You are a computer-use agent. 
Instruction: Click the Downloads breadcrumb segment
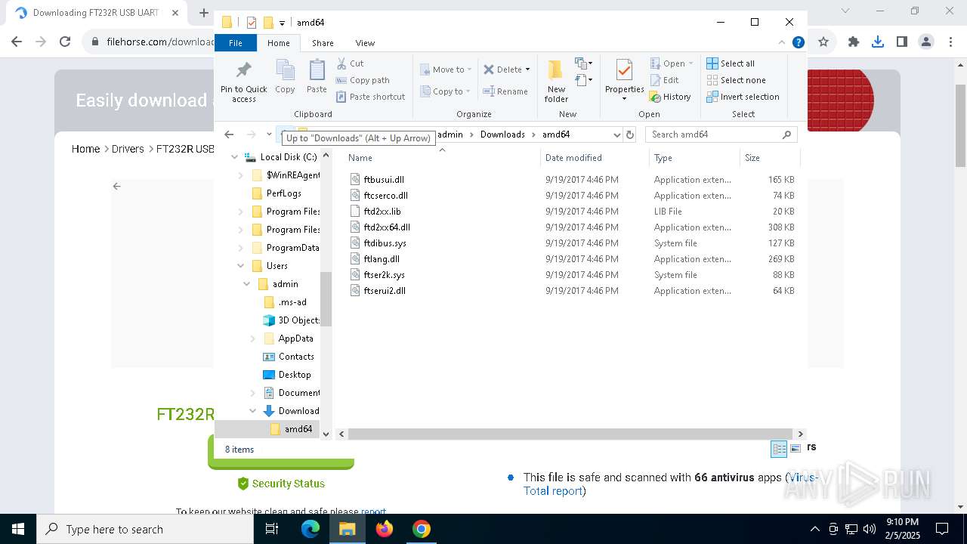502,134
